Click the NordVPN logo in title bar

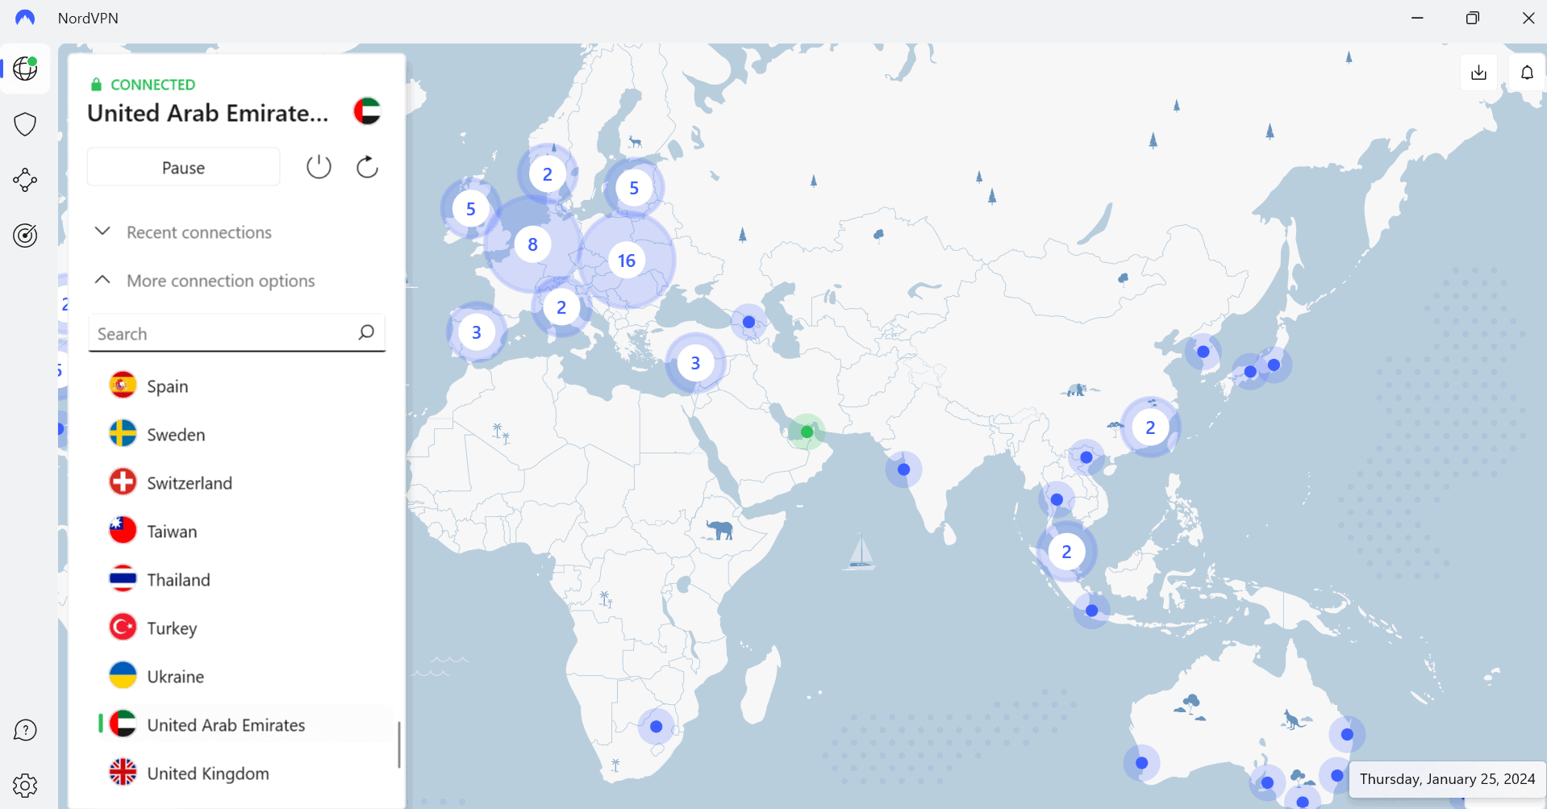[x=25, y=18]
